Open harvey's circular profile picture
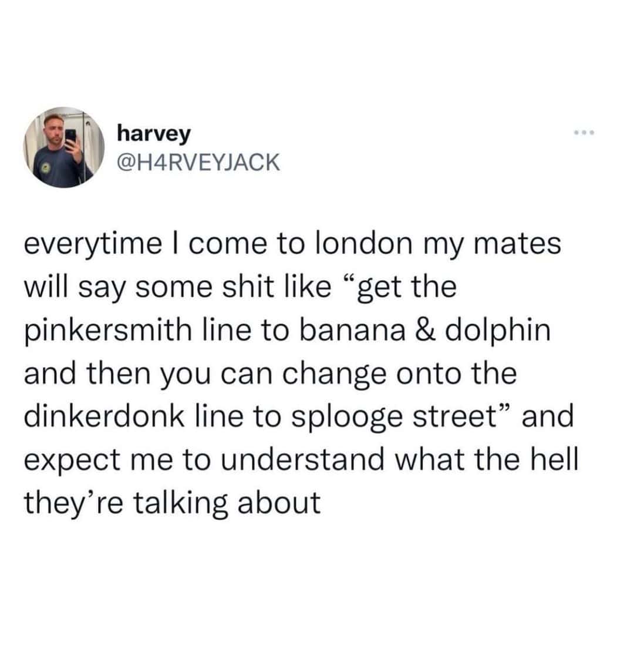The width and height of the screenshot is (634, 646). [x=64, y=147]
